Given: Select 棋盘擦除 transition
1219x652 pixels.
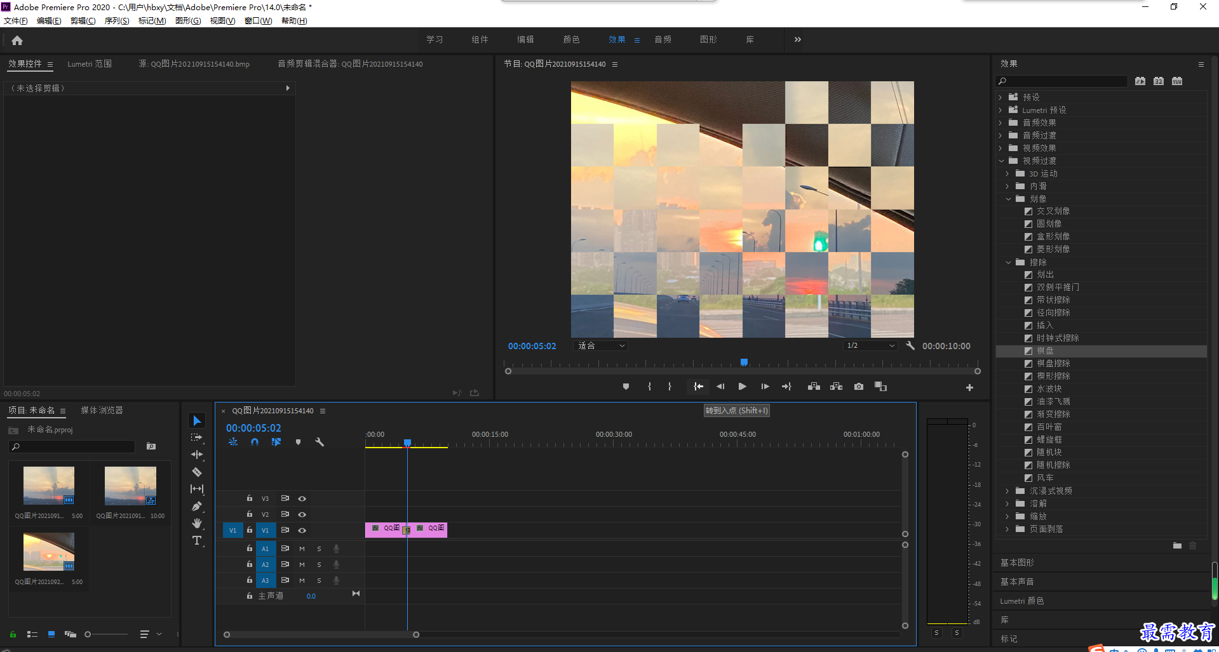Looking at the screenshot, I should 1053,363.
